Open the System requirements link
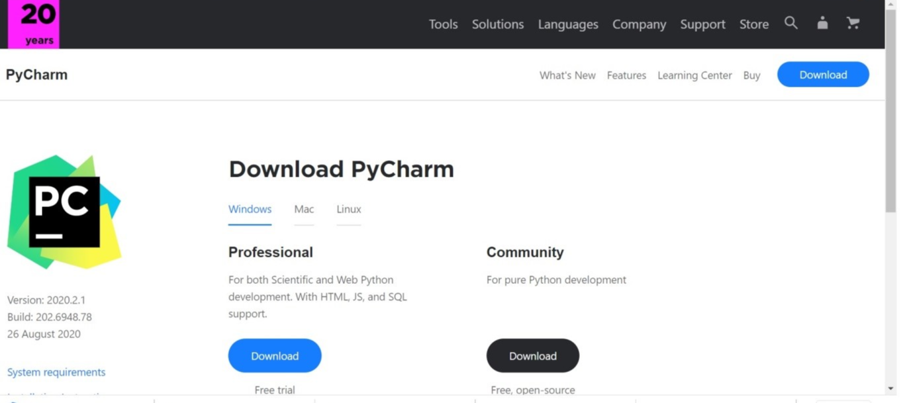905x403 pixels. pos(56,372)
